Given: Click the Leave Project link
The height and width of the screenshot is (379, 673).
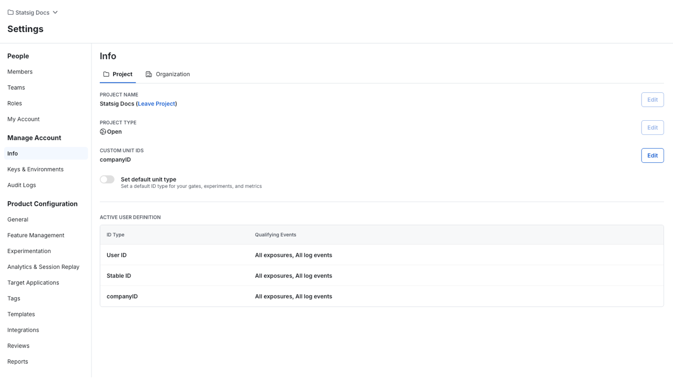Looking at the screenshot, I should pyautogui.click(x=156, y=103).
